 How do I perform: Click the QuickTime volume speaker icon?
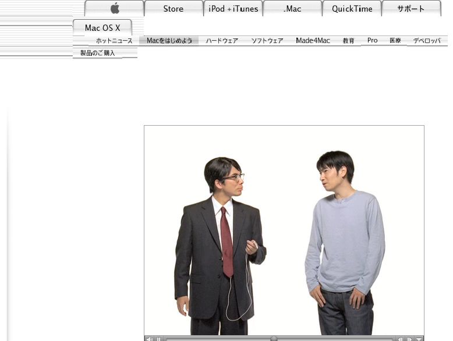[x=149, y=339]
